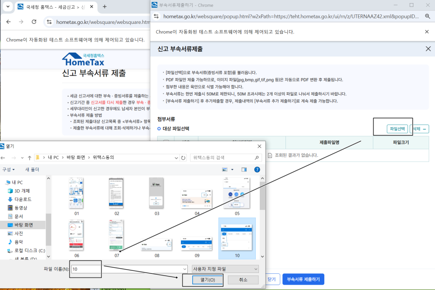Click the 닫기 button in popup

point(272,279)
